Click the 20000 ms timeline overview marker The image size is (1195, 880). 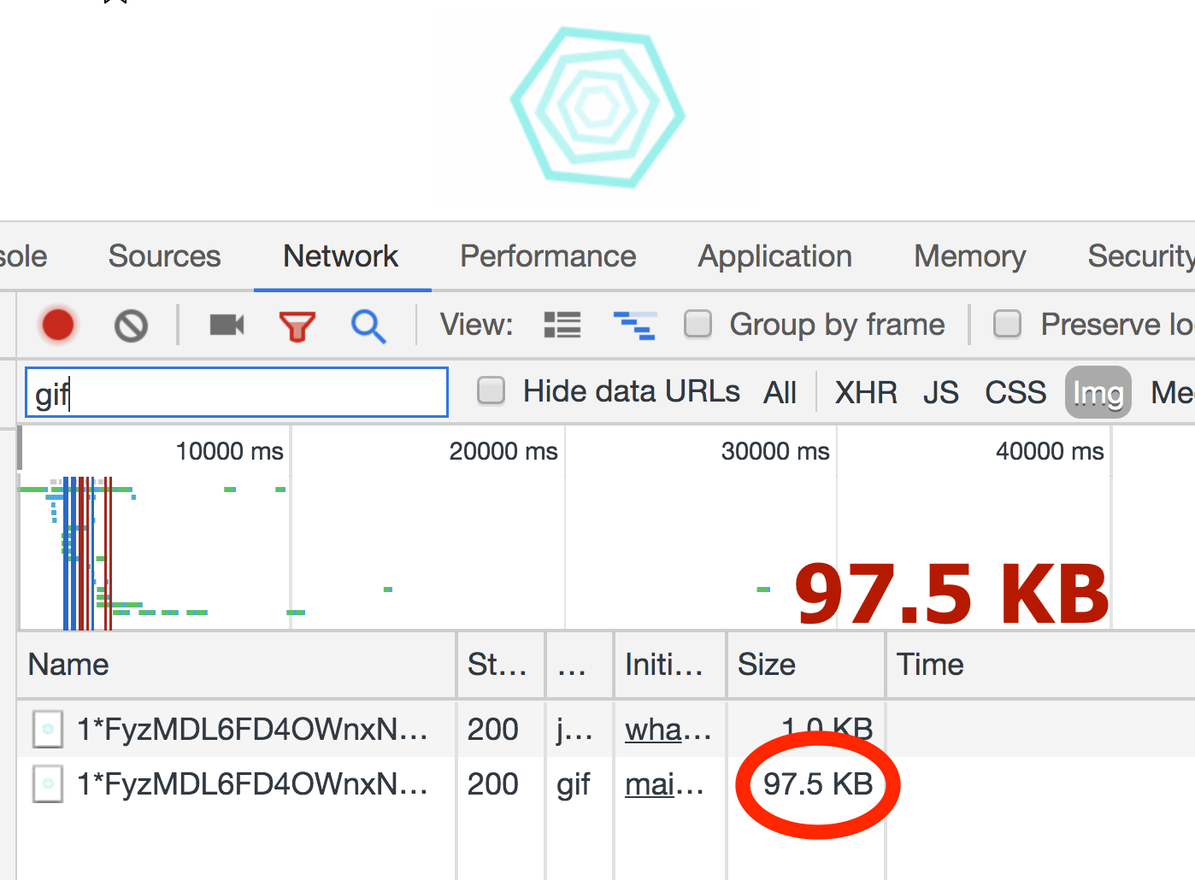point(503,451)
